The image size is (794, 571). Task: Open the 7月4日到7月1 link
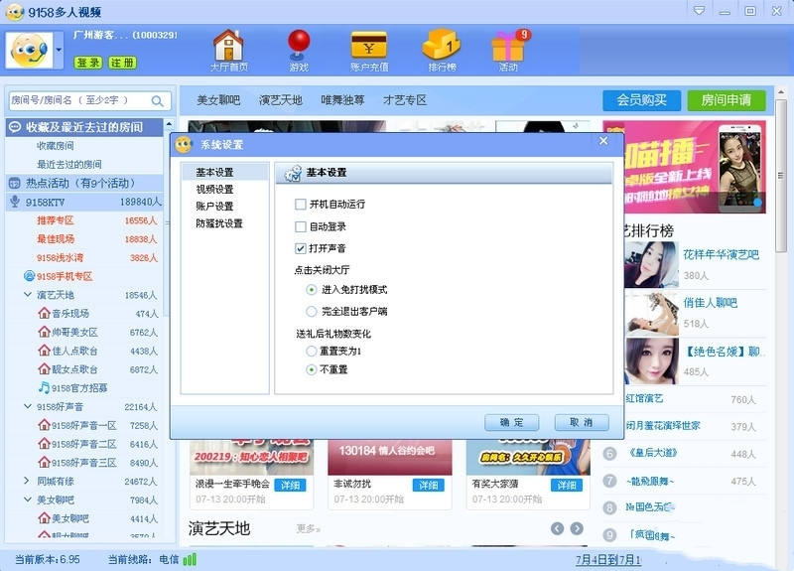[608, 560]
